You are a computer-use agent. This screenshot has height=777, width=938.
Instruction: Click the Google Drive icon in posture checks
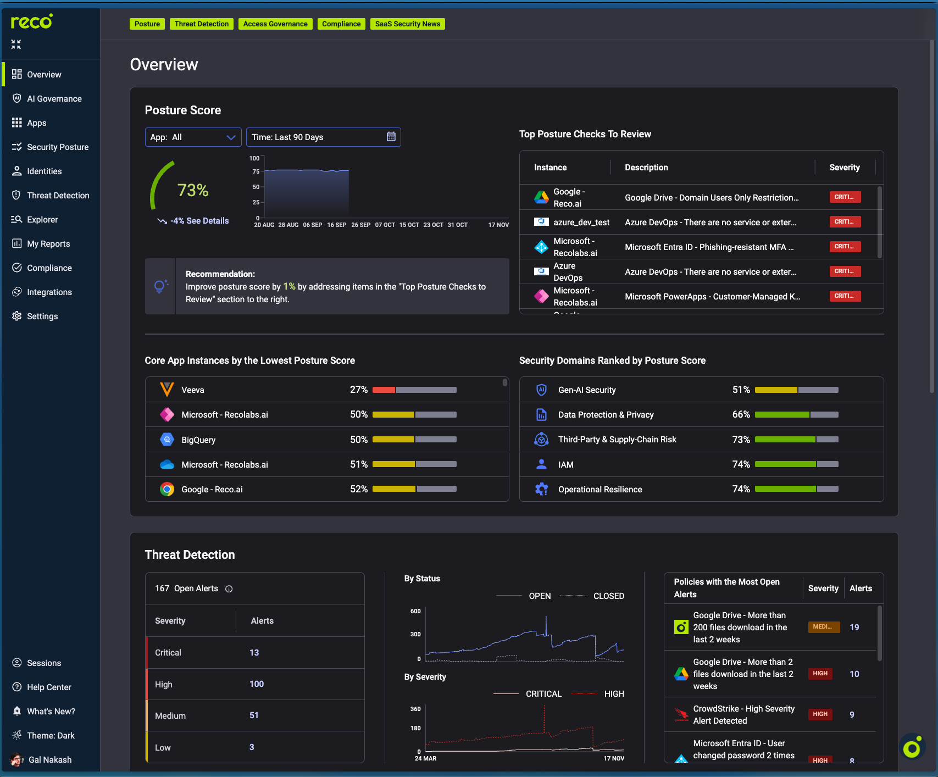[542, 197]
